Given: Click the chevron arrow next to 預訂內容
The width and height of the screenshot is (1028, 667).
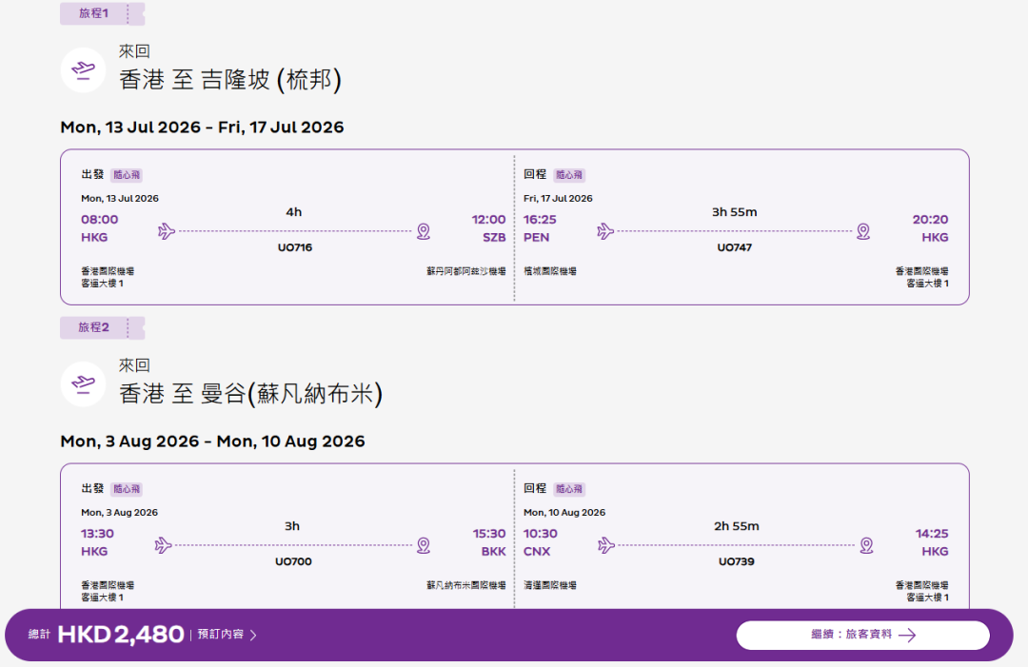Looking at the screenshot, I should [x=253, y=635].
